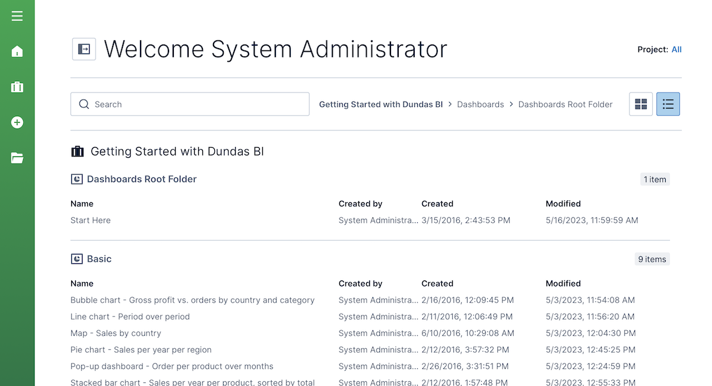This screenshot has width=712, height=386.
Task: Go to Home in the sidebar
Action: coord(17,52)
